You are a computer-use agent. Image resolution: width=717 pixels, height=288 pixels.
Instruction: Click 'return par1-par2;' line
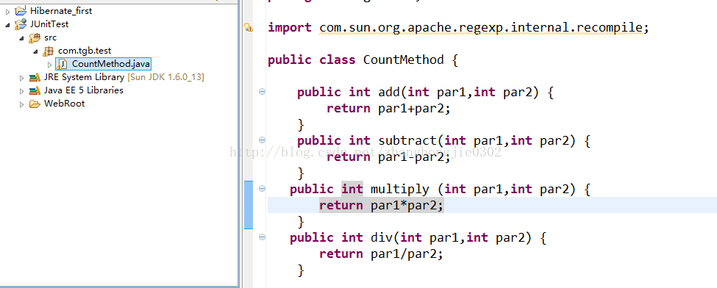tap(389, 156)
